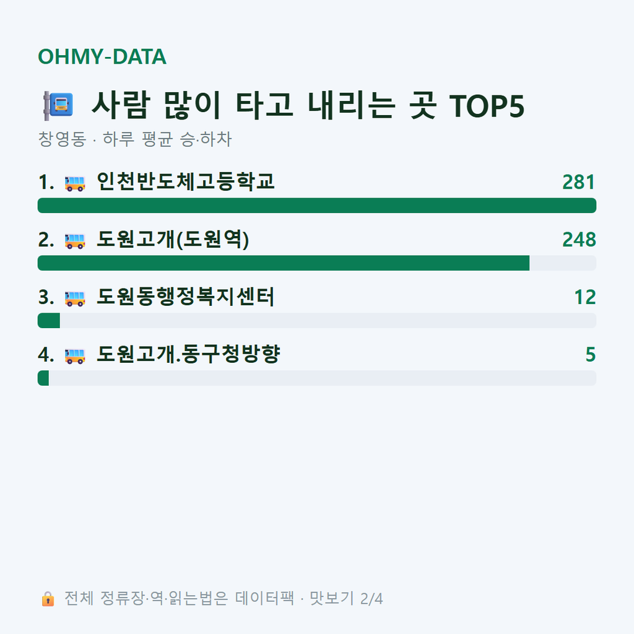634x634 pixels.
Task: Click the 248 ridership value
Action: [579, 240]
